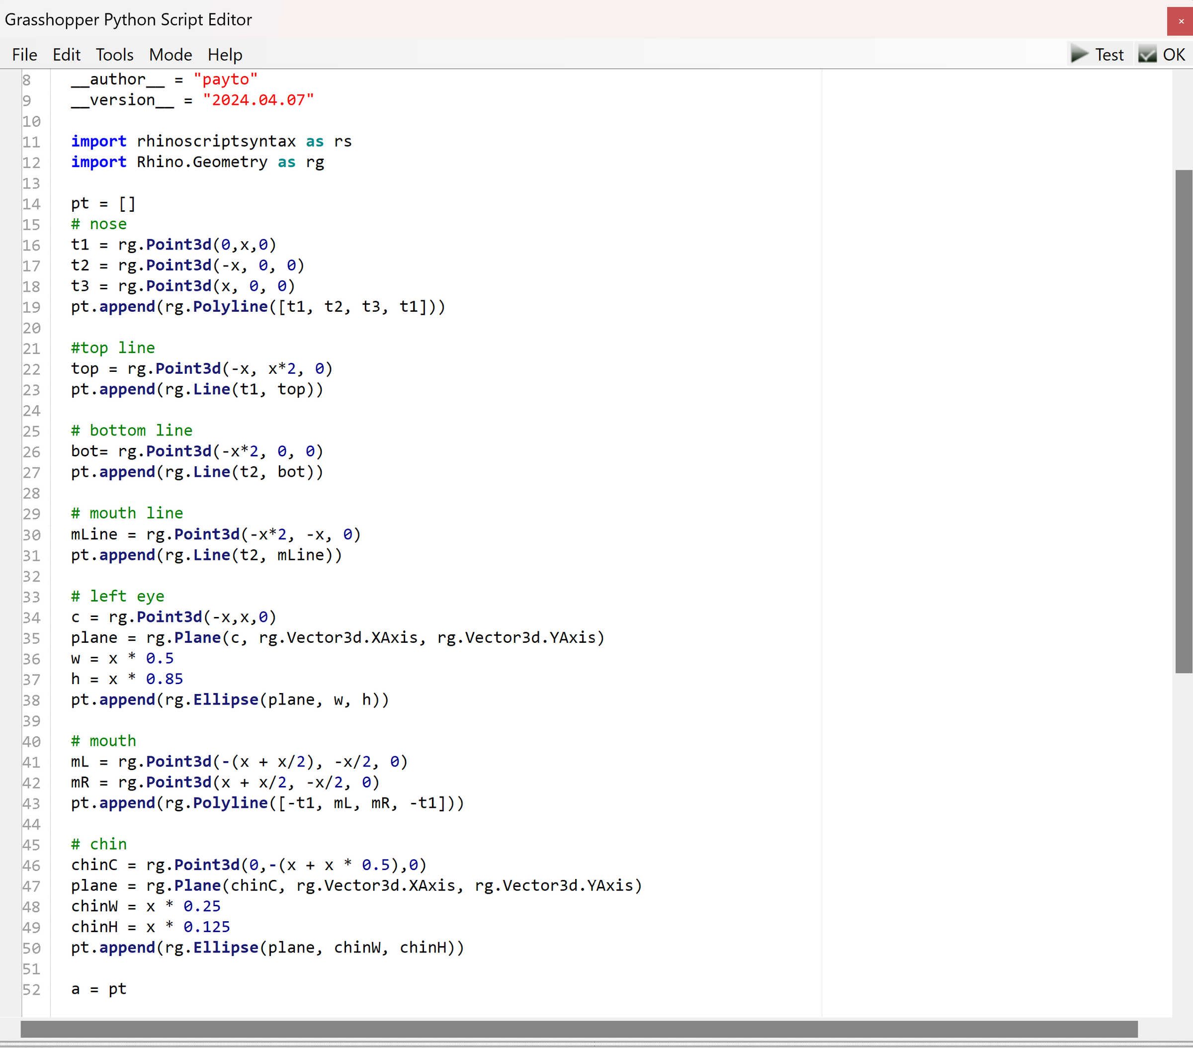1193x1048 pixels.
Task: Click the horizontal scrollbar thumb
Action: click(579, 1029)
